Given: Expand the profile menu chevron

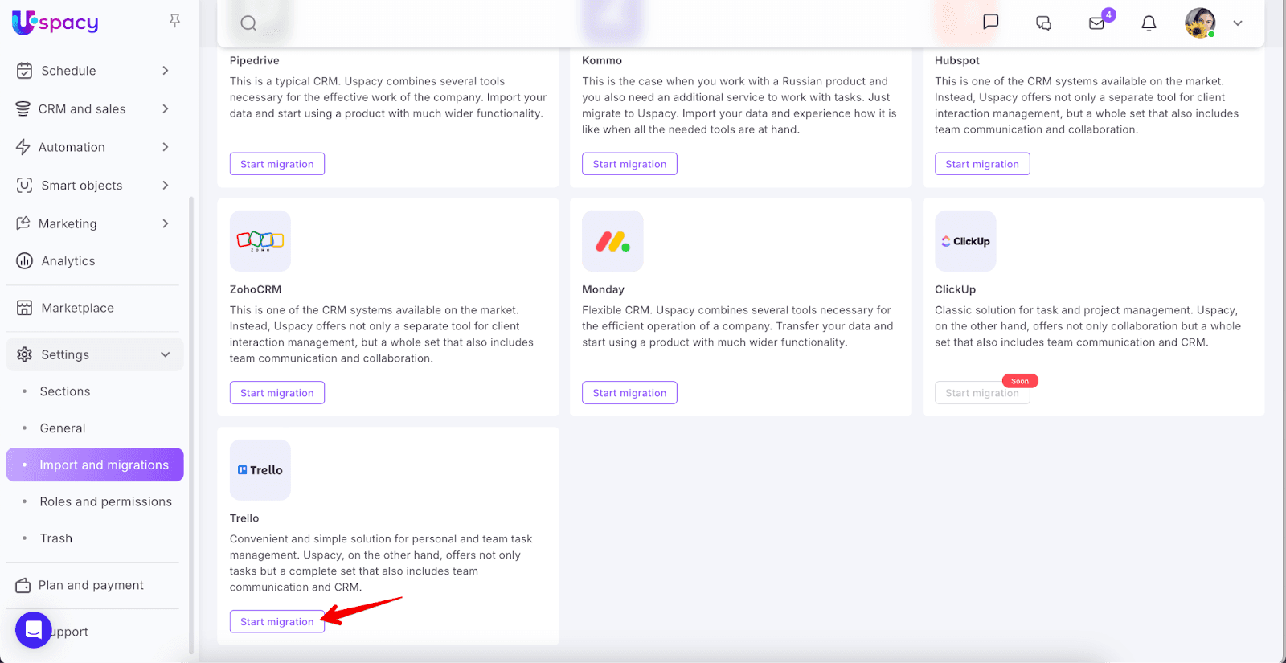Looking at the screenshot, I should point(1238,23).
